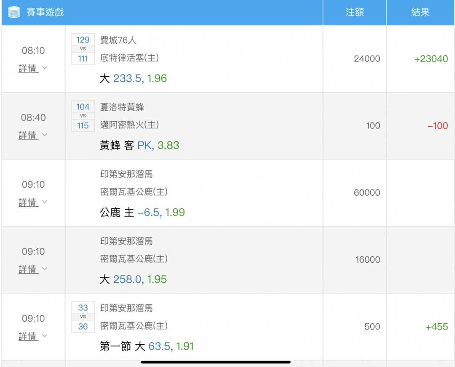
Task: Expand chevron next to 詳情 at 08:10
Action: [45, 67]
